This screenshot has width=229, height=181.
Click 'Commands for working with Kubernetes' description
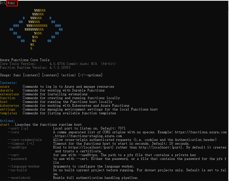tap(76, 106)
